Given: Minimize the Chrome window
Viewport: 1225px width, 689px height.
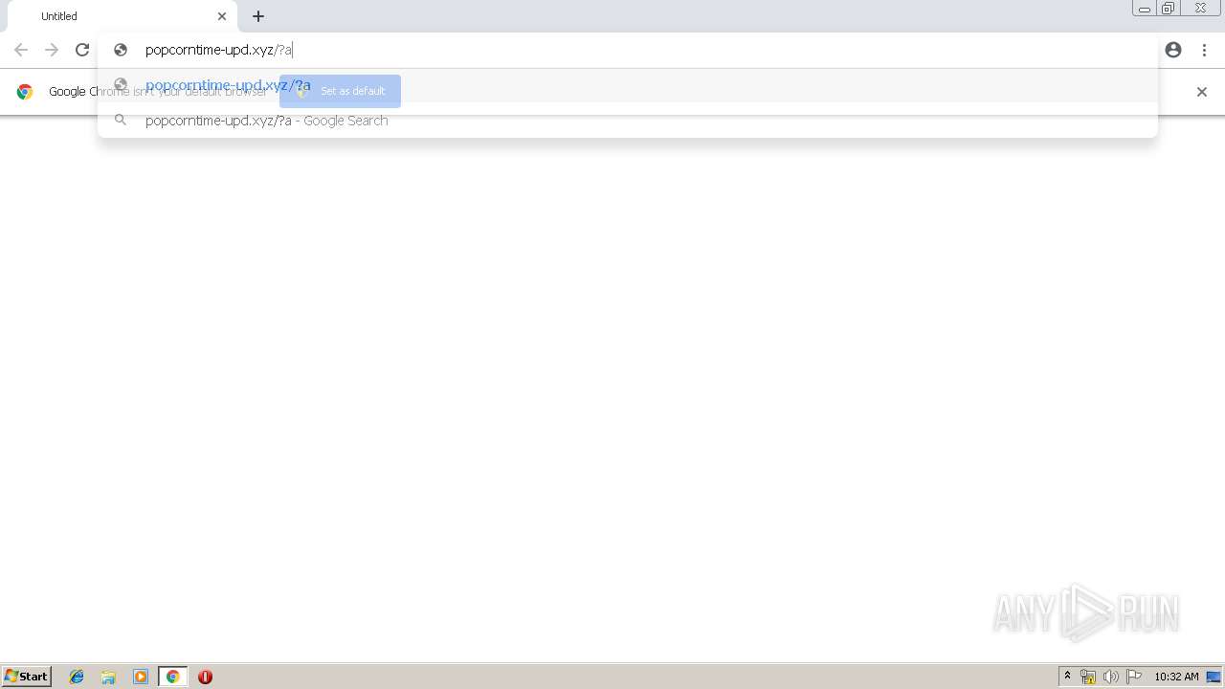Looking at the screenshot, I should (x=1145, y=9).
